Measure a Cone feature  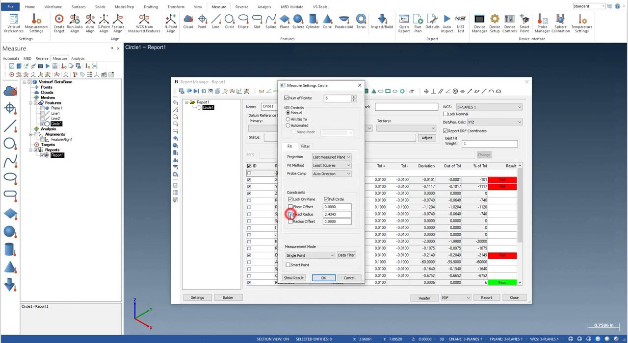click(327, 22)
